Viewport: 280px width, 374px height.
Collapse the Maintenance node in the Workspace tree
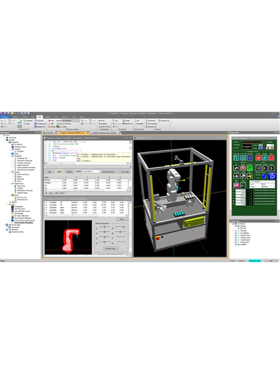(11, 183)
